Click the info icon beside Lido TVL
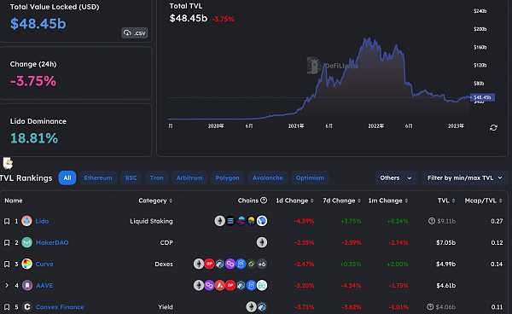 point(431,221)
